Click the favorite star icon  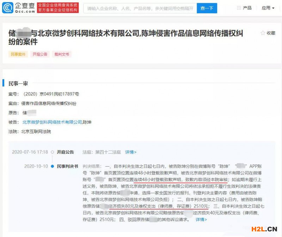tap(263, 33)
